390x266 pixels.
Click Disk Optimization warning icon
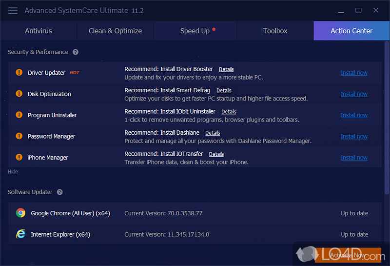click(19, 94)
